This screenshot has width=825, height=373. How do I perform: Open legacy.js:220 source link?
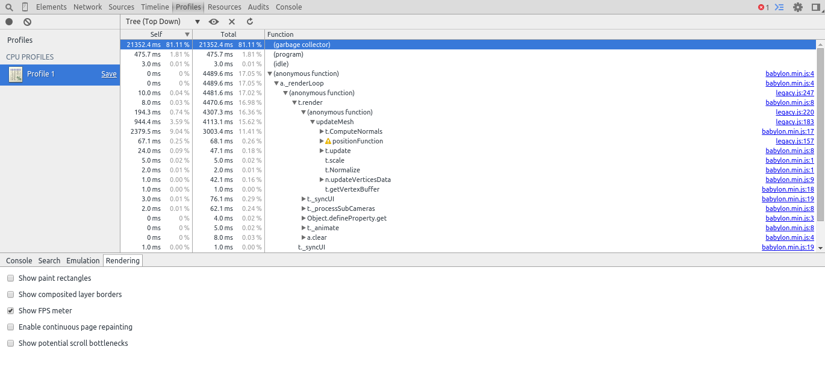tap(795, 112)
